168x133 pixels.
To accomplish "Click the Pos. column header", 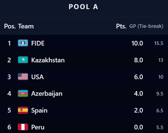I will [10, 26].
